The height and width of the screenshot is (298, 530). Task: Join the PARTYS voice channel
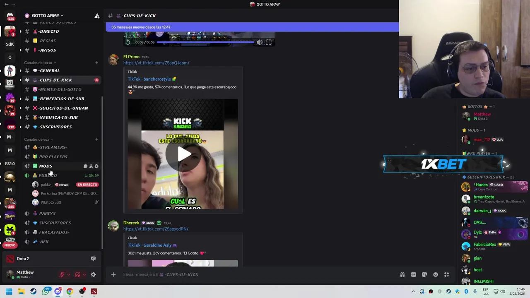coord(61,214)
